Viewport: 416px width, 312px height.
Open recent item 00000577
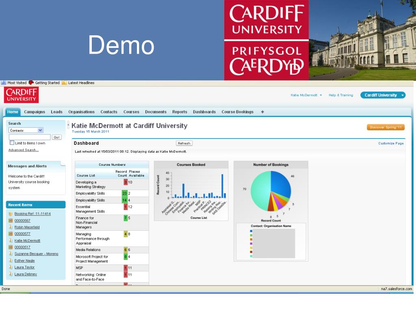pos(22,234)
